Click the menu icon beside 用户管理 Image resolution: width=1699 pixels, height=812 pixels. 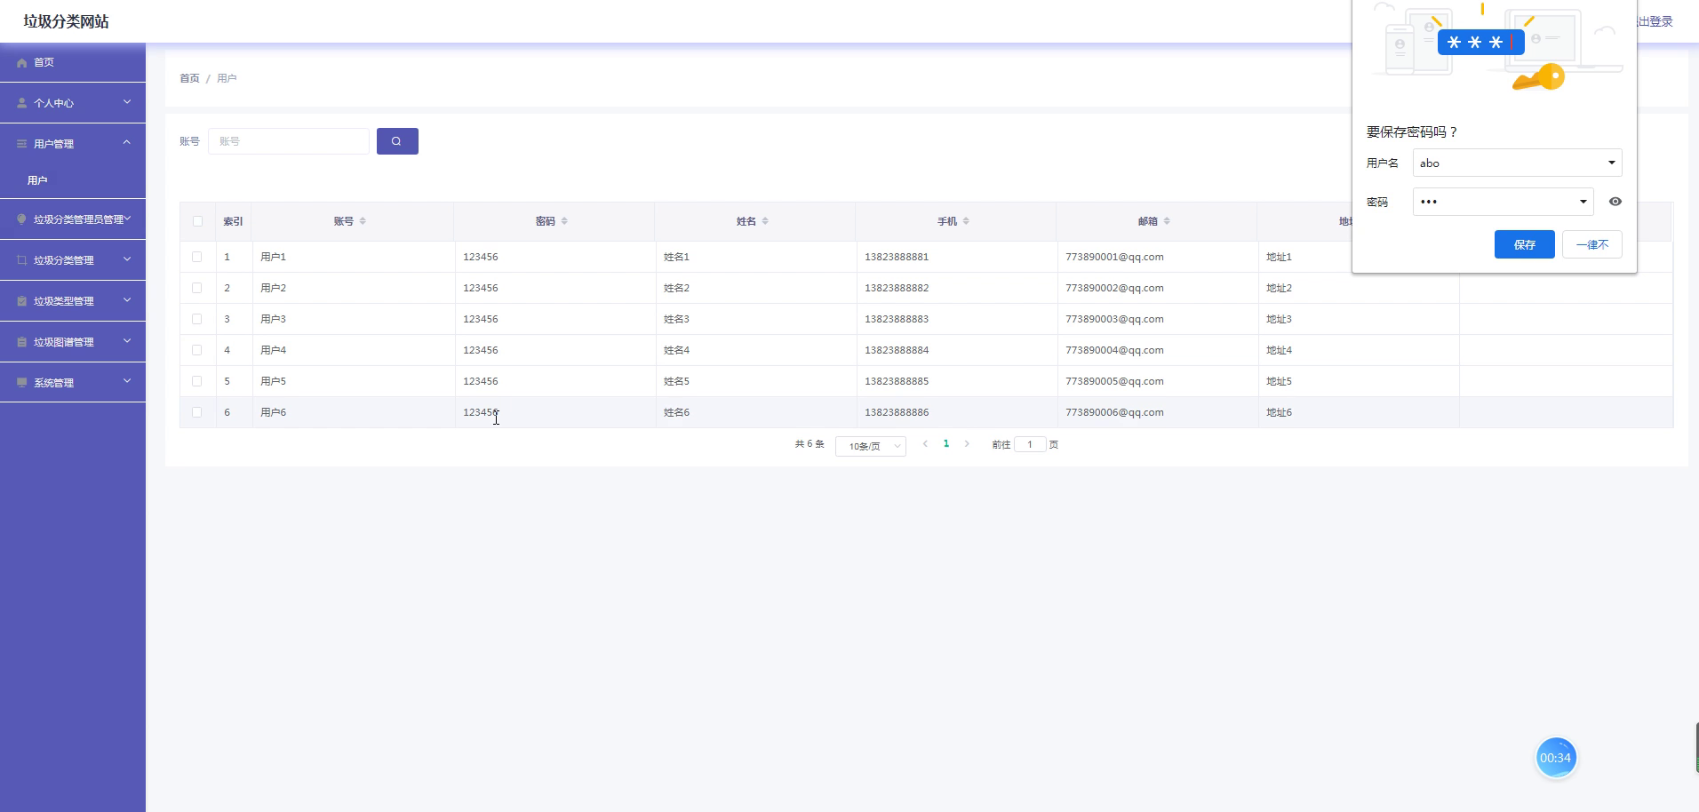pyautogui.click(x=22, y=144)
